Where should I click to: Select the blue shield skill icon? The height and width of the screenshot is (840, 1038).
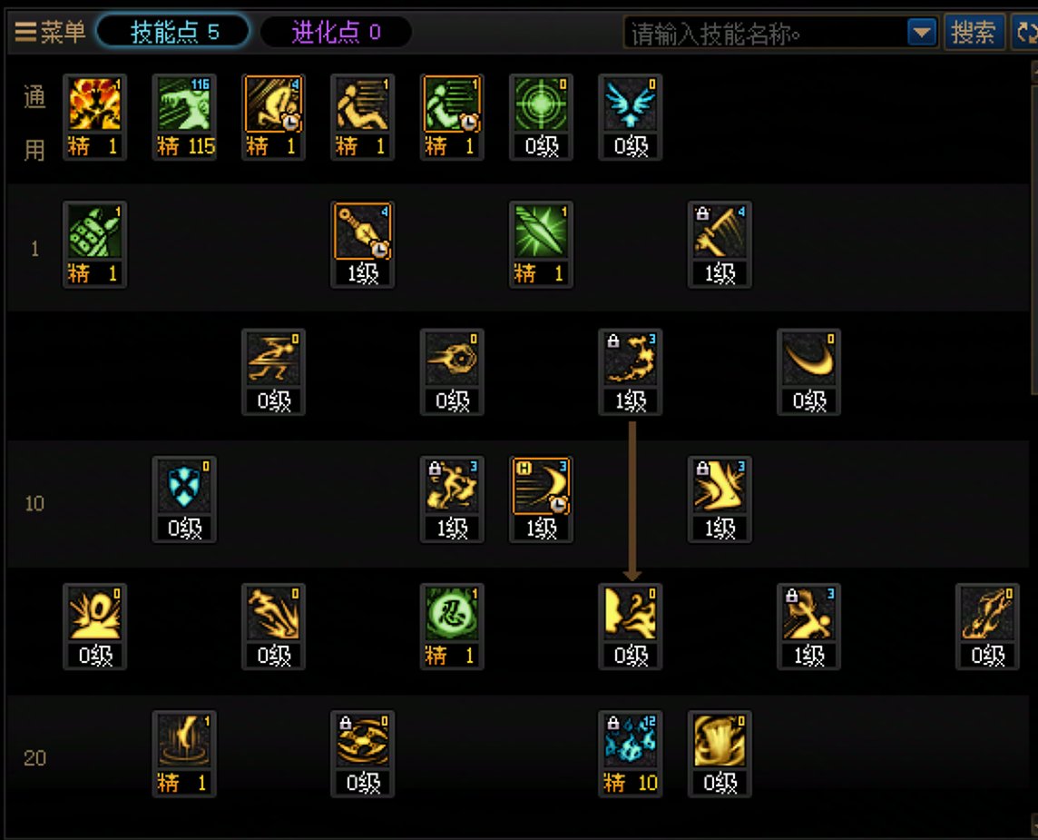(185, 499)
